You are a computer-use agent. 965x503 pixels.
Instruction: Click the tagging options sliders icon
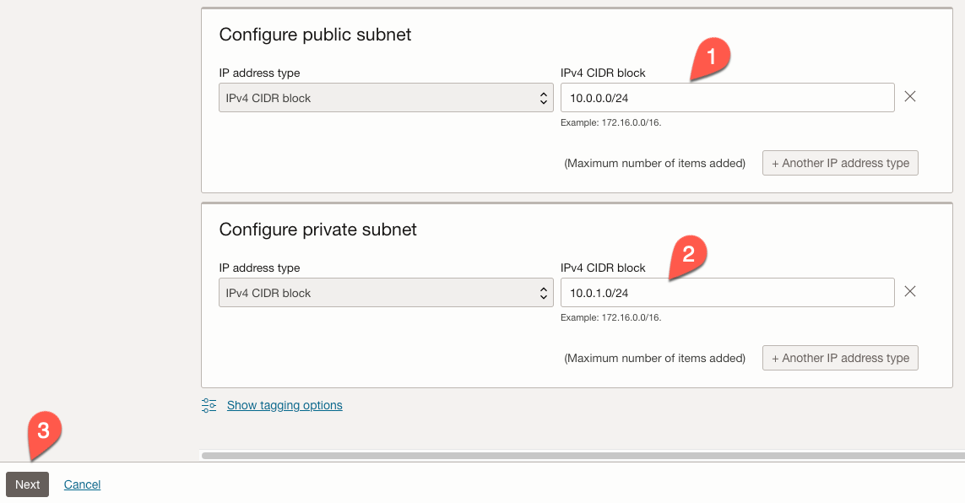pyautogui.click(x=209, y=405)
